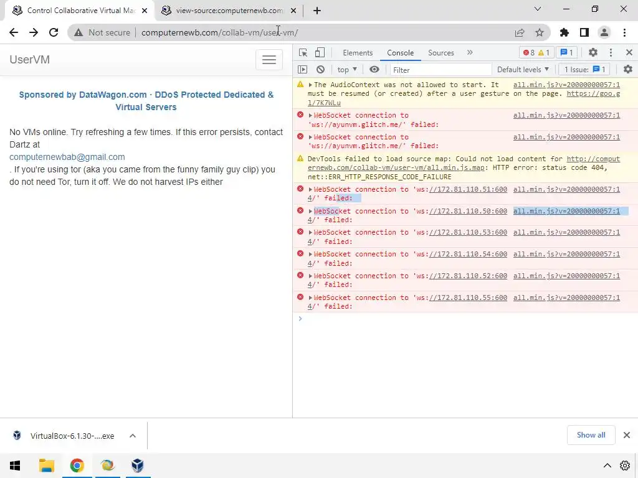The height and width of the screenshot is (478, 638).
Task: Go back to the previous page
Action: [x=14, y=32]
